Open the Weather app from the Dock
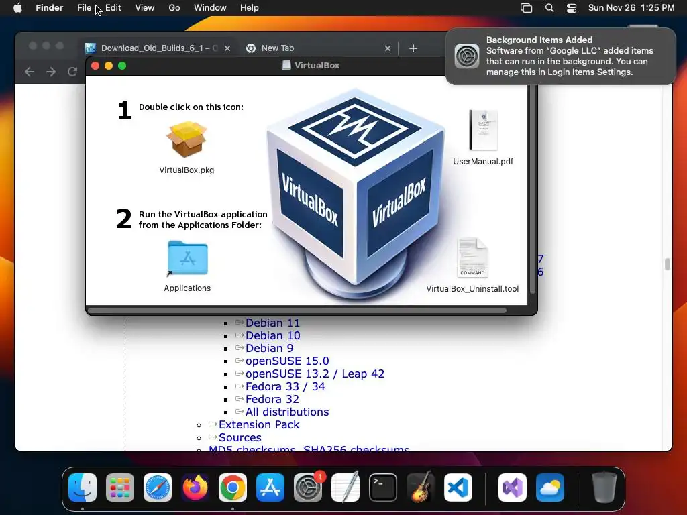687x515 pixels. tap(550, 488)
